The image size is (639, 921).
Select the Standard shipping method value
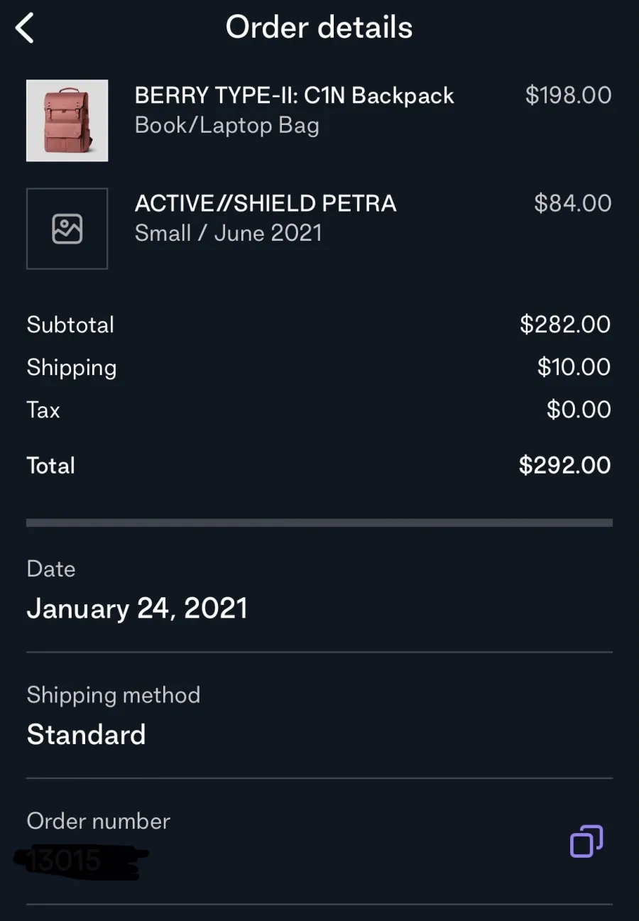tap(86, 734)
